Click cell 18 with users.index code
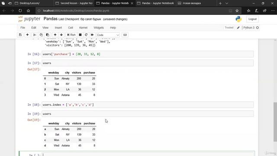Viewport: 277px width, 156px height. pos(148,105)
